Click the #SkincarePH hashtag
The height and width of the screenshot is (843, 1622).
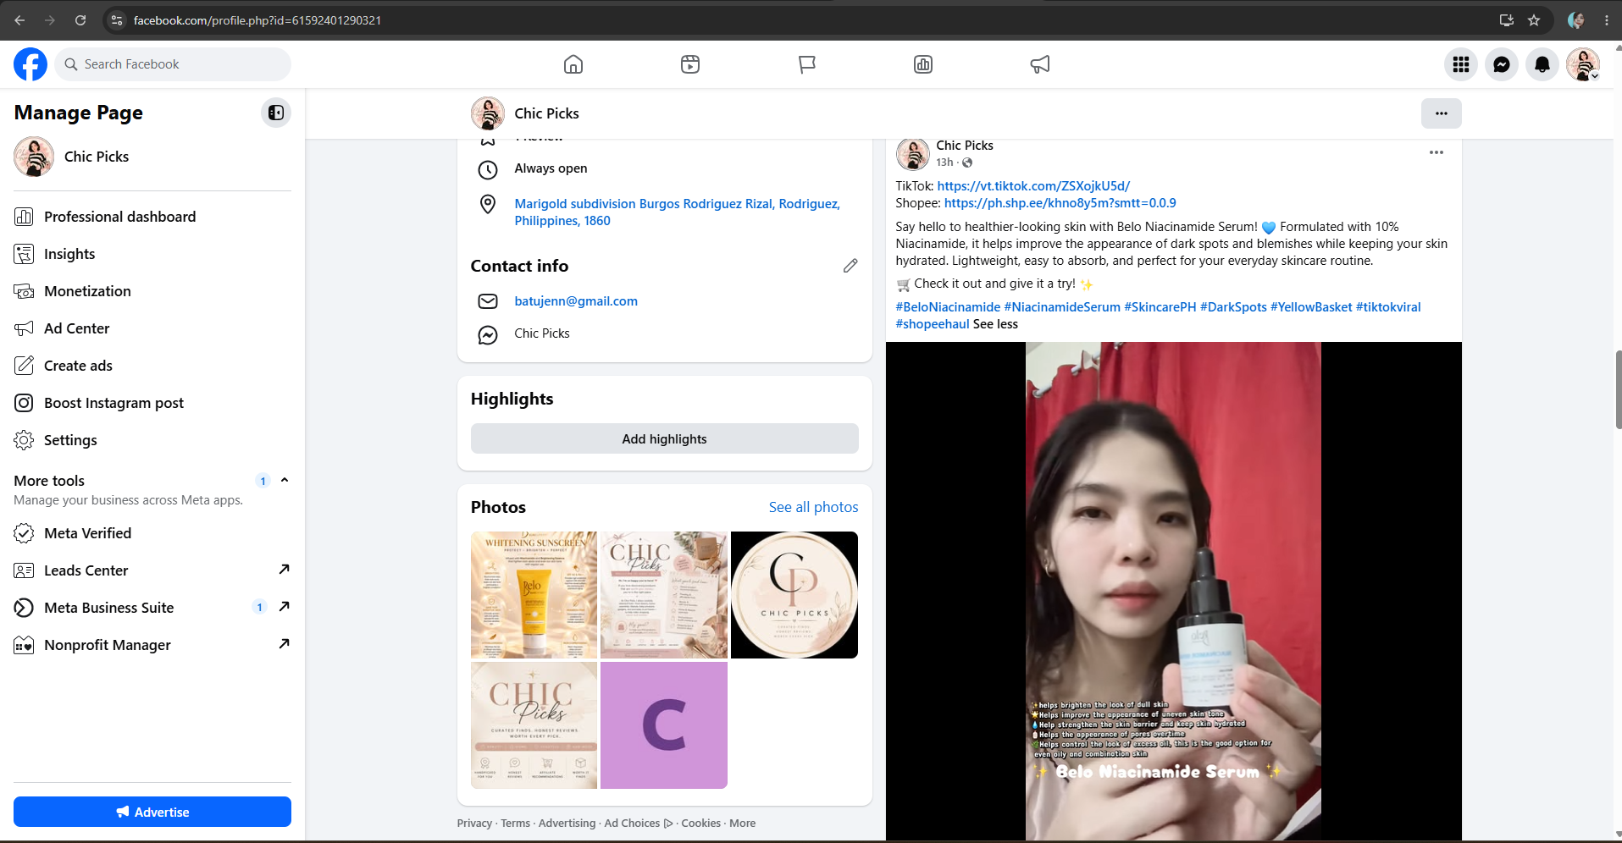tap(1160, 307)
